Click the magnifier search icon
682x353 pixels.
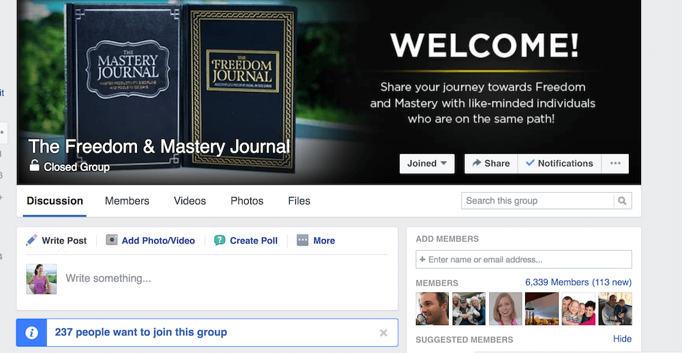[x=623, y=201]
